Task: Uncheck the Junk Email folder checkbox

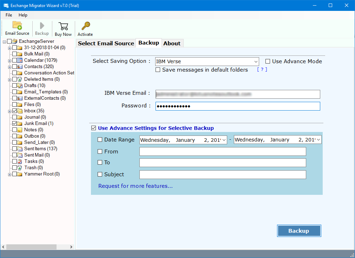Action: click(x=14, y=124)
